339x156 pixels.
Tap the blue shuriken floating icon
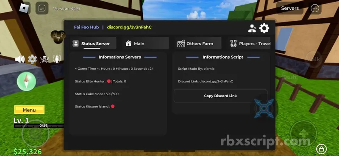point(264,108)
